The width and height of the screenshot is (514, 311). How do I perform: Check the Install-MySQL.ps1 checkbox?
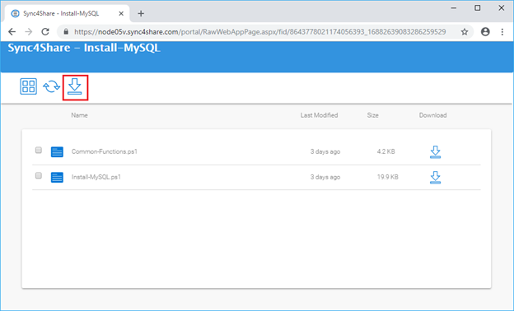point(39,175)
